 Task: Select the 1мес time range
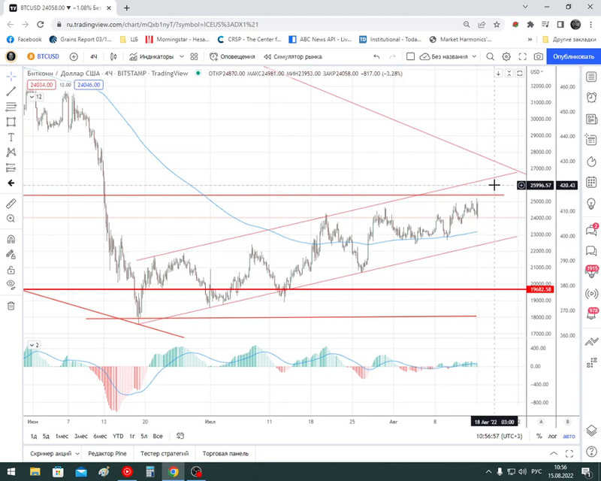point(62,436)
